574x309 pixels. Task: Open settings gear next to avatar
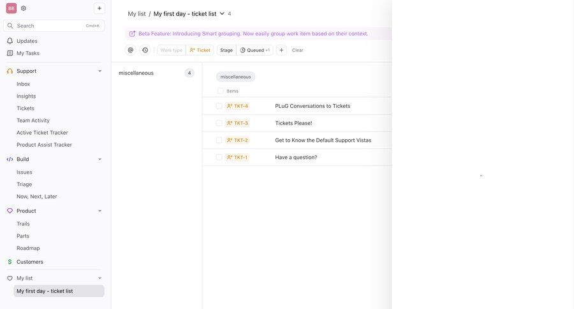pyautogui.click(x=24, y=8)
